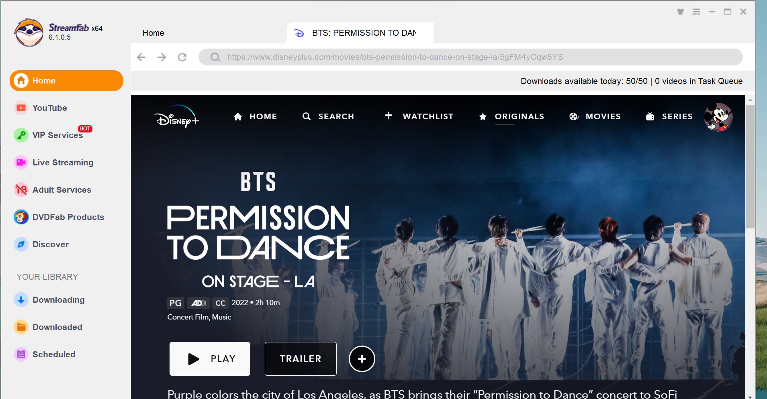Viewport: 767px width, 399px height.
Task: Click the 'Concert Film, Music' genre text
Action: coord(199,317)
